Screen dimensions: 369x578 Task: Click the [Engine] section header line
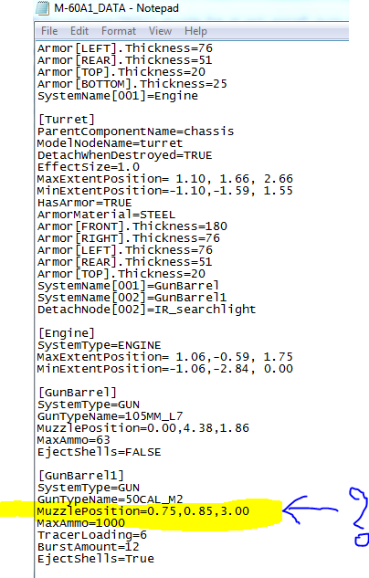tap(67, 333)
